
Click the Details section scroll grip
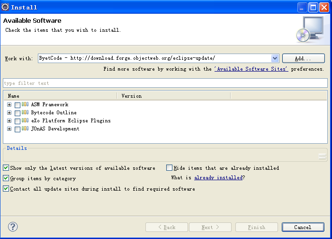point(322,156)
